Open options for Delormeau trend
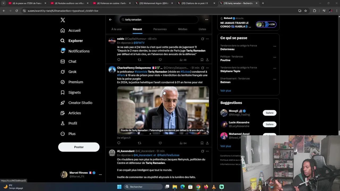This screenshot has height=191, width=340. [275, 46]
